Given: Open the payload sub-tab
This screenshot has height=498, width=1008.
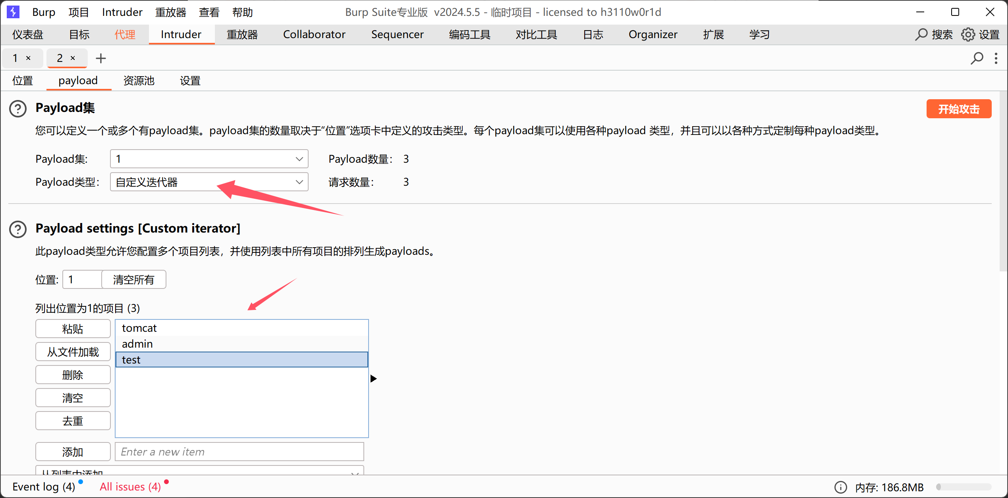Looking at the screenshot, I should (x=78, y=81).
